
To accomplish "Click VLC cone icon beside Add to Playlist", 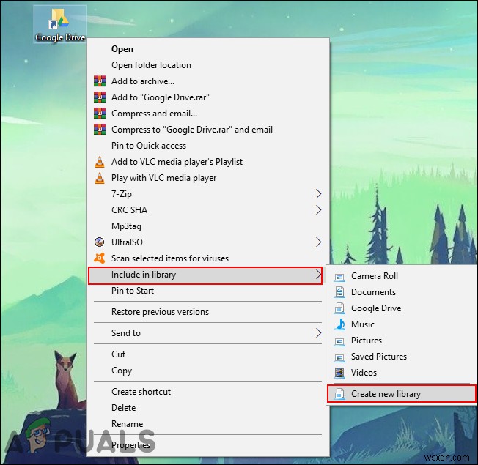I will (100, 162).
